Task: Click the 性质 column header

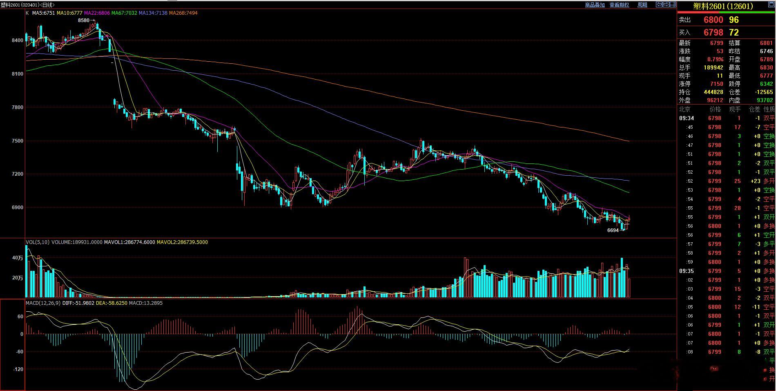Action: click(x=769, y=109)
